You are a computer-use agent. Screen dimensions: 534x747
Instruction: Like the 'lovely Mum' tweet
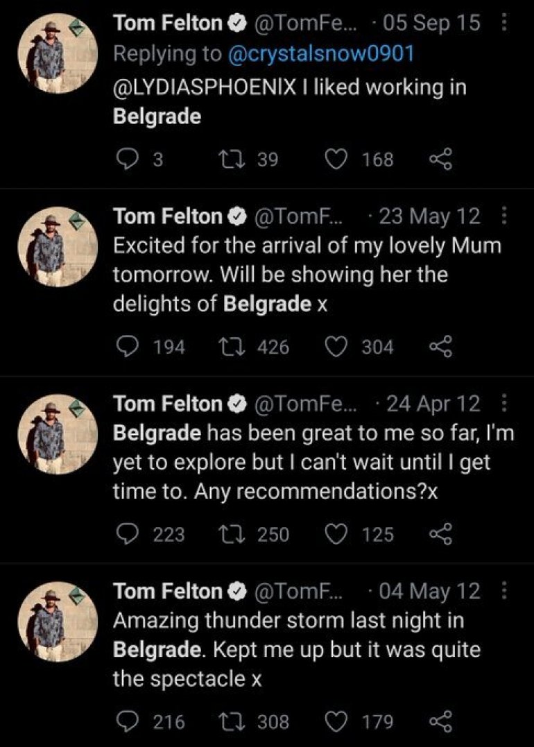click(x=336, y=346)
